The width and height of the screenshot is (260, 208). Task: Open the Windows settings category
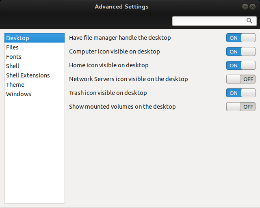pyautogui.click(x=19, y=94)
